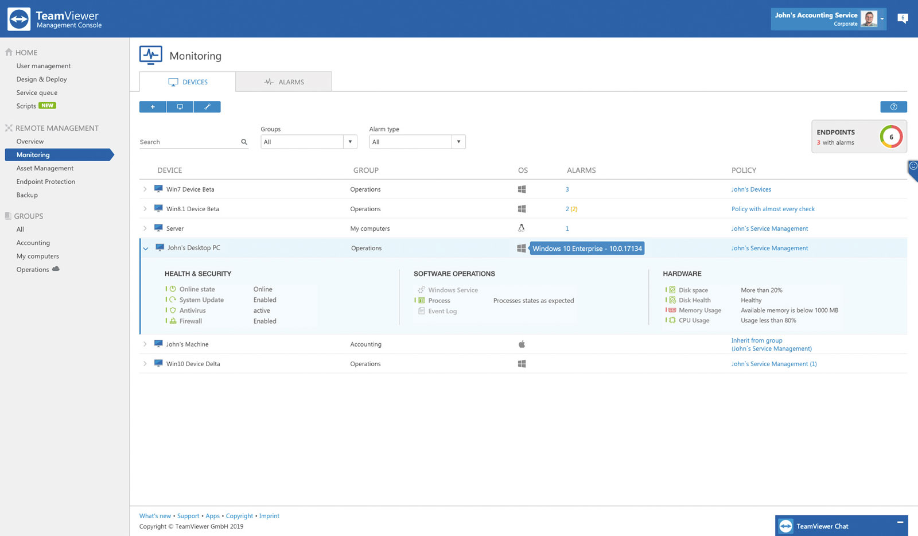918x536 pixels.
Task: Click the Firewall icon
Action: (173, 321)
